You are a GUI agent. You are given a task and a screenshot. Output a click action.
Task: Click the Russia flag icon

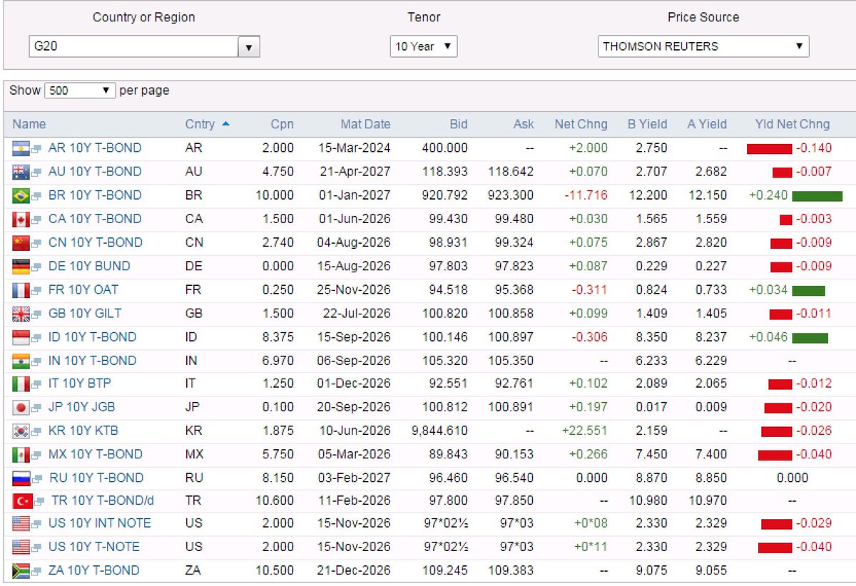point(21,478)
